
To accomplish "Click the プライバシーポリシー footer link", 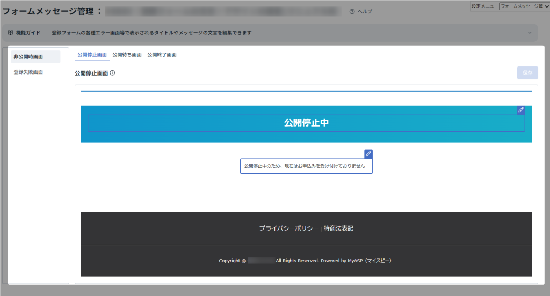I will pyautogui.click(x=288, y=228).
